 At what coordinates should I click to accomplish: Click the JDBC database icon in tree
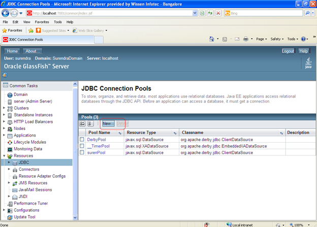tap(15, 163)
